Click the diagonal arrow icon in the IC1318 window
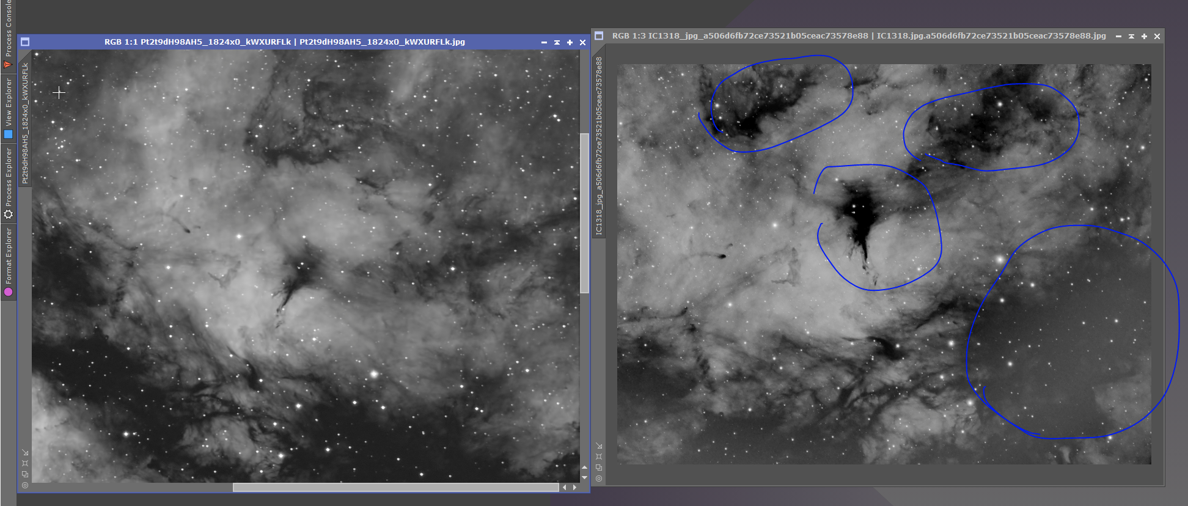This screenshot has height=506, width=1188. coord(599,446)
